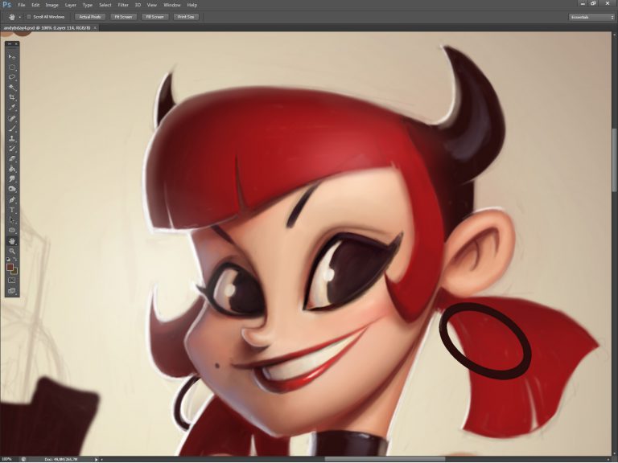The width and height of the screenshot is (618, 463).
Task: Select the Magic Wand tool
Action: coord(12,88)
